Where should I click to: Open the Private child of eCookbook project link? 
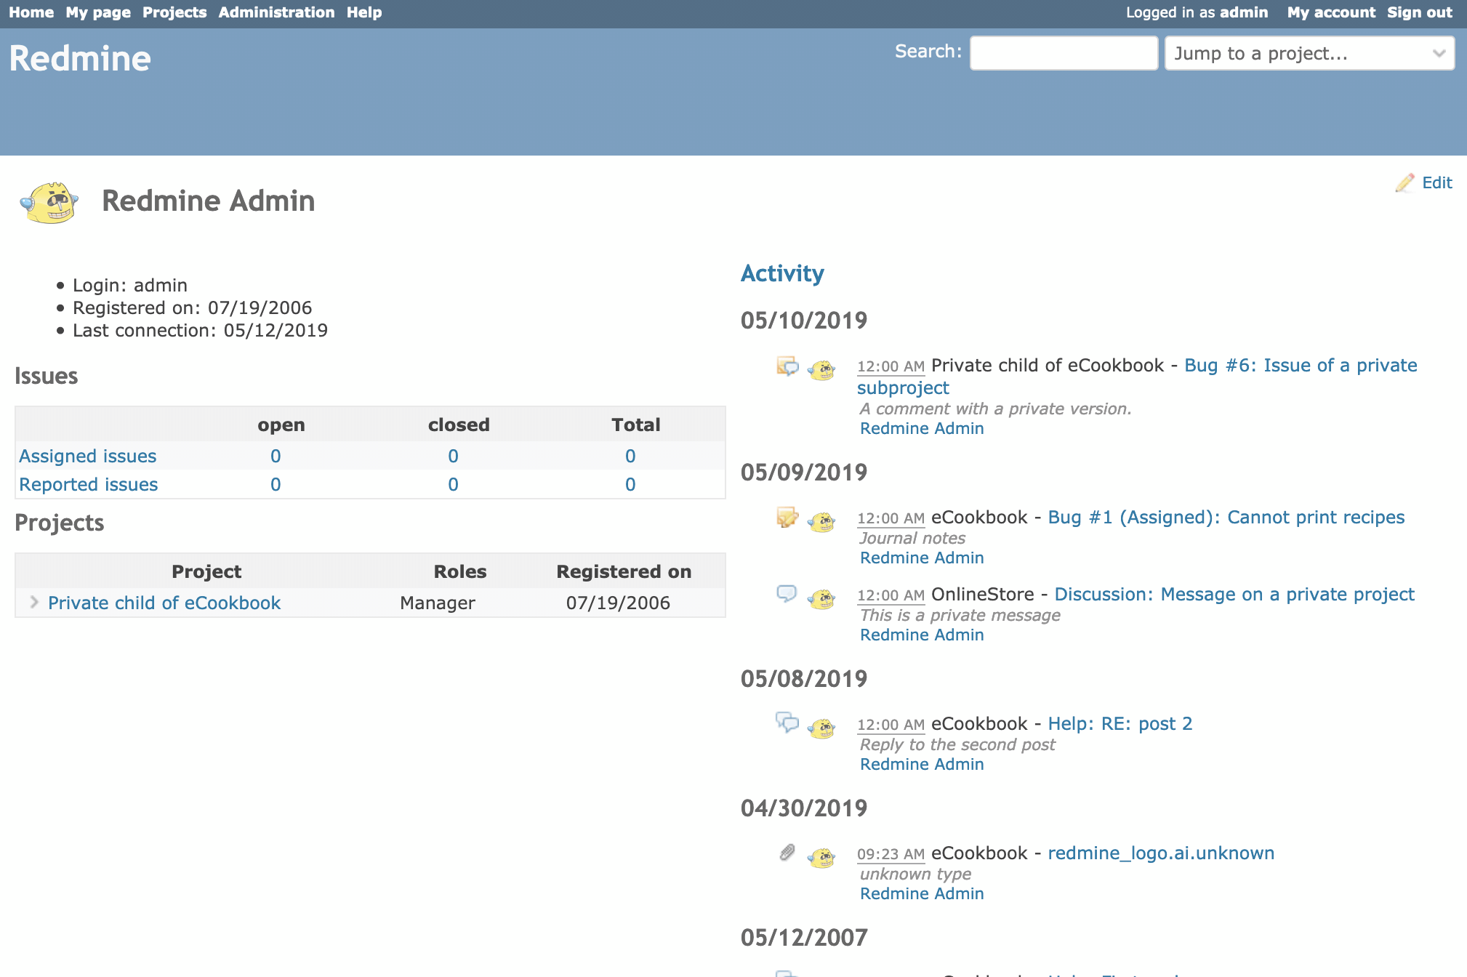tap(164, 603)
